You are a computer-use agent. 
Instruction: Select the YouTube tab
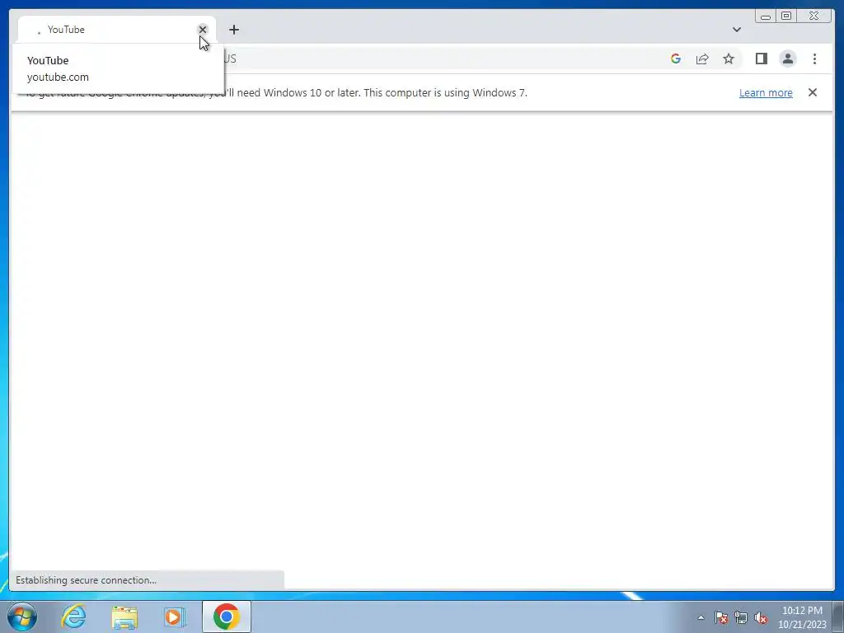coord(117,30)
